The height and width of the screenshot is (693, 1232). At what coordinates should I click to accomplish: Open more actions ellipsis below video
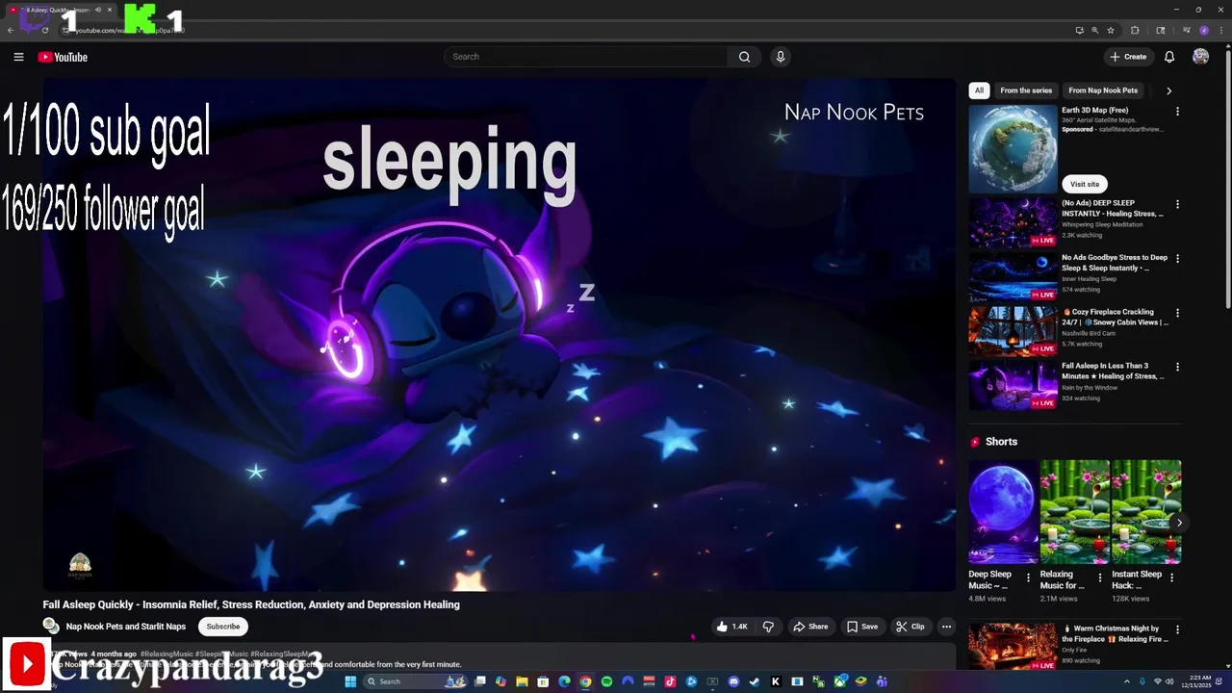coord(946,627)
